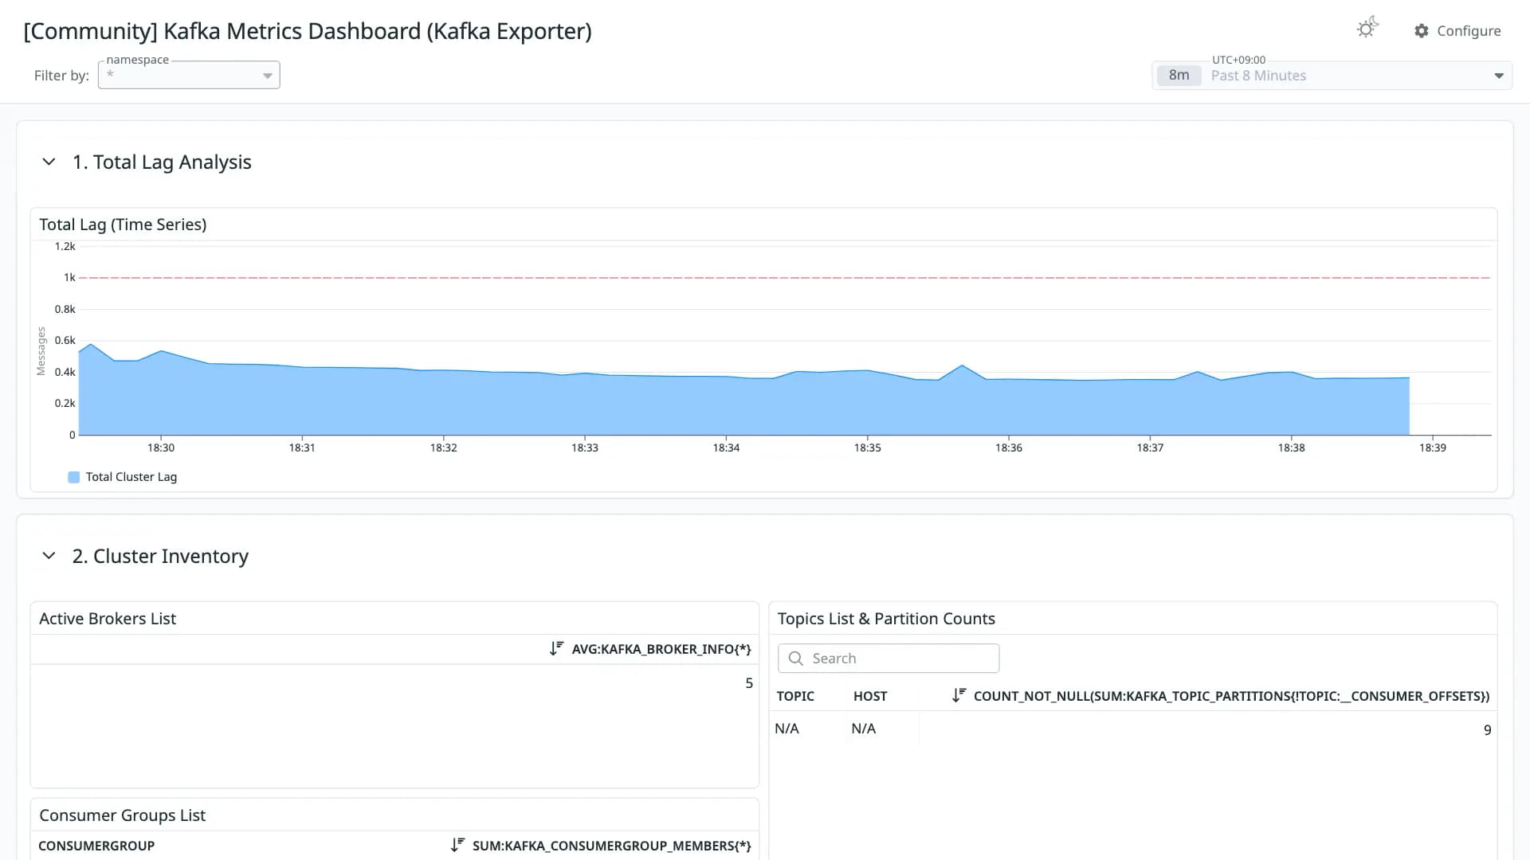The image size is (1530, 860).
Task: Click the 18:35 tick on the time axis
Action: pos(867,448)
